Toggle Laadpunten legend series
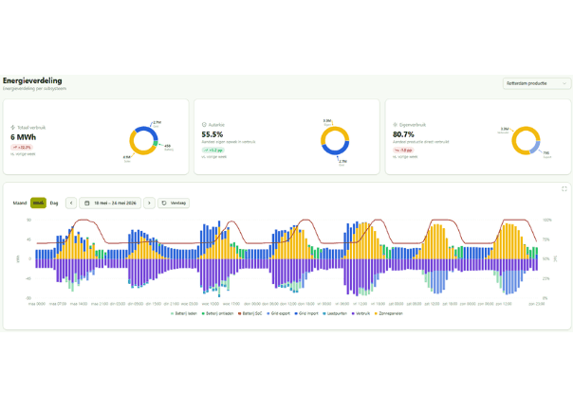 pyautogui.click(x=335, y=313)
